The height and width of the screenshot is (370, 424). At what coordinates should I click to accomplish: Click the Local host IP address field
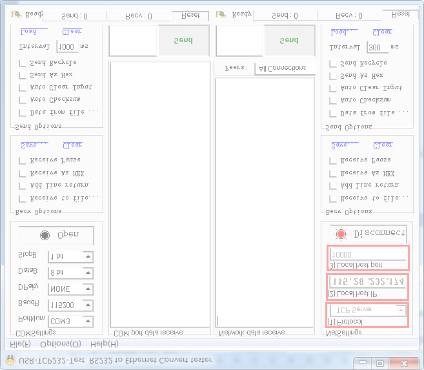pos(367,282)
